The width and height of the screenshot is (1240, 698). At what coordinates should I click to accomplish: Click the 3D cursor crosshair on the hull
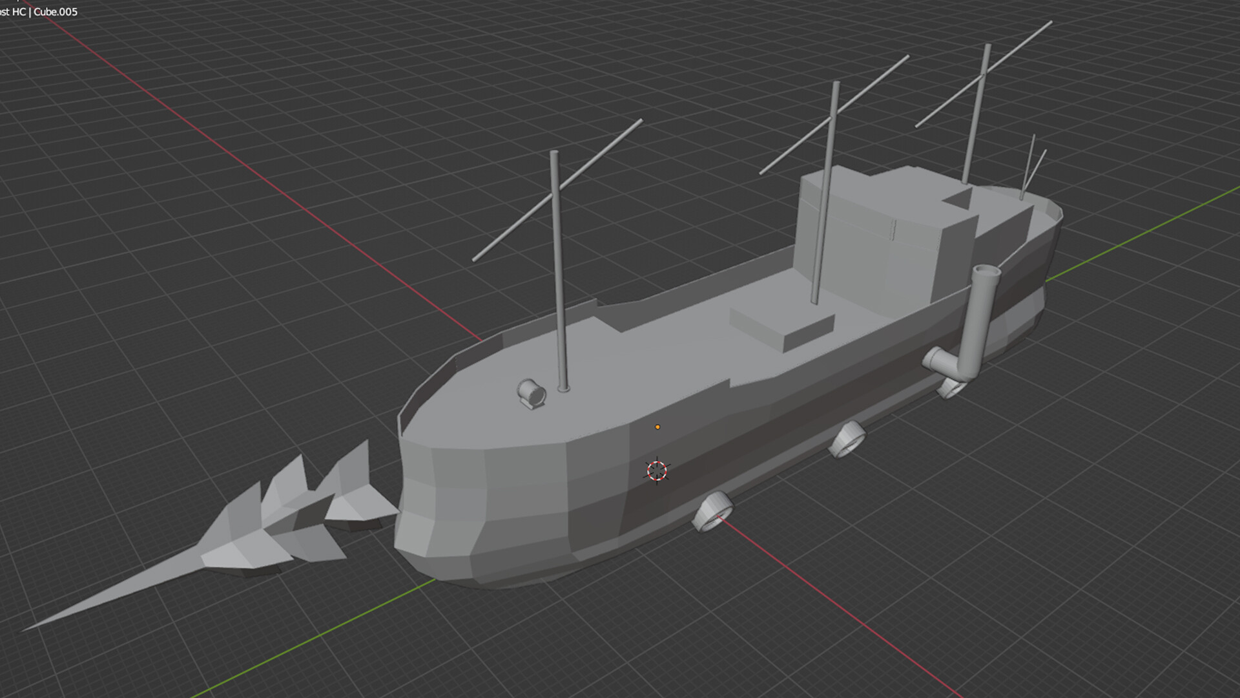(x=657, y=471)
